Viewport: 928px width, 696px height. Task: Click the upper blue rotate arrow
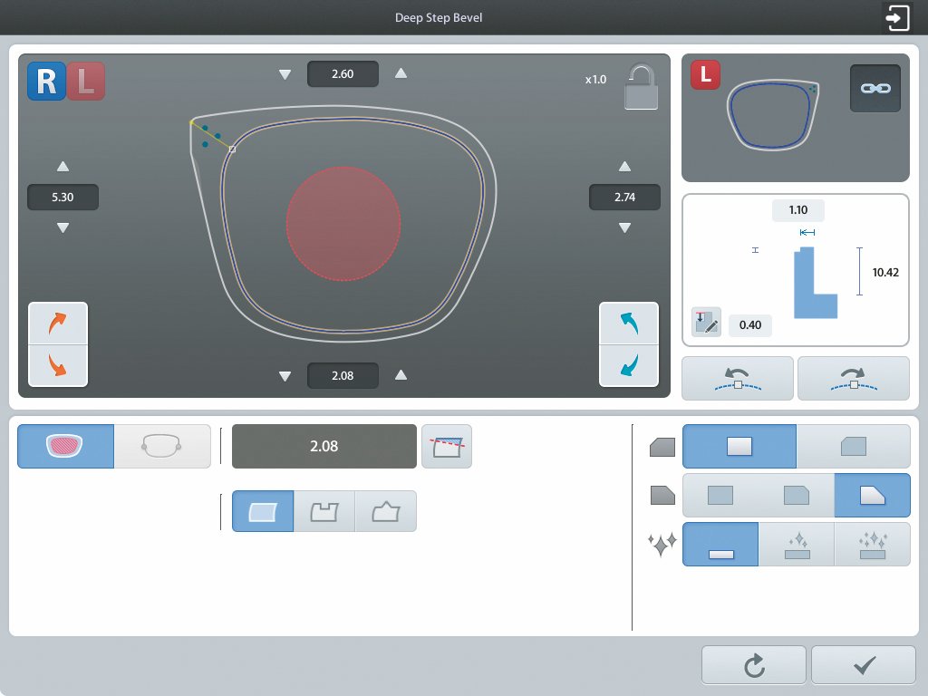628,324
